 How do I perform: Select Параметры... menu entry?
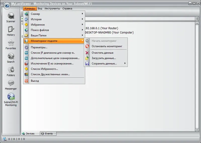tap(54, 47)
